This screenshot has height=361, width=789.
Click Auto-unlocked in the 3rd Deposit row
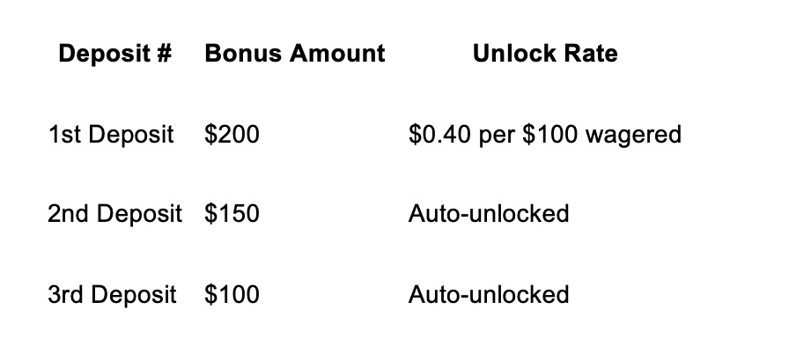click(489, 295)
